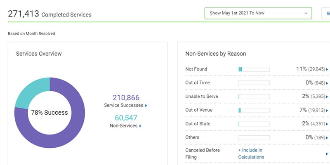
Task: Click Canceled Before Filing row arrow
Action: pyautogui.click(x=327, y=154)
